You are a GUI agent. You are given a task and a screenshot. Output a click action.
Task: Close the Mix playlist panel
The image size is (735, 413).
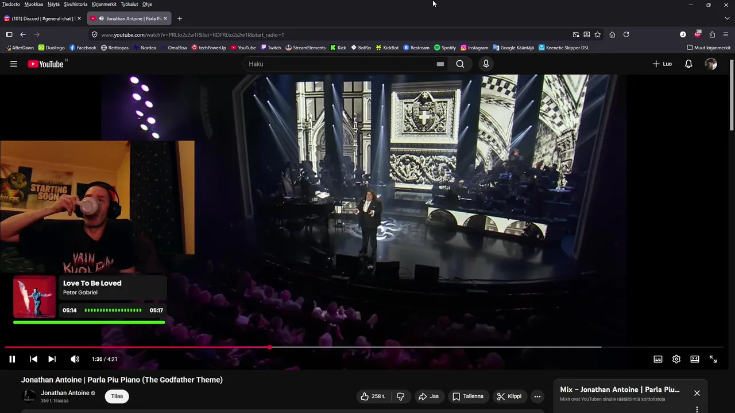[x=697, y=393]
